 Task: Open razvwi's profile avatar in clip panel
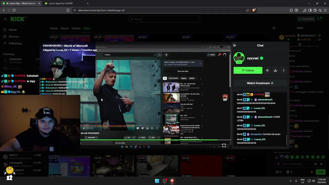click(x=239, y=58)
